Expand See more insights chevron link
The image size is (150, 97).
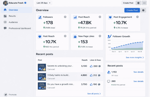[135, 57]
